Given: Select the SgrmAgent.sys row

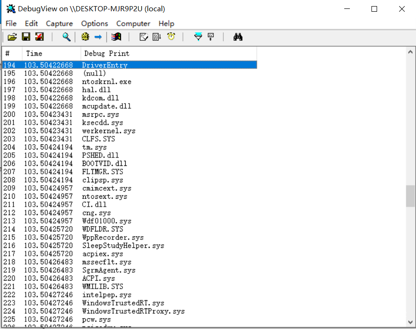Looking at the screenshot, I should 130,270.
